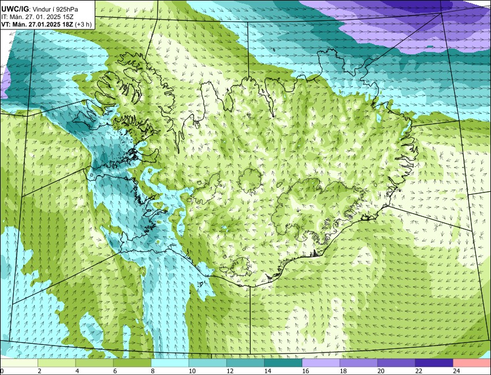Click the legend tick label '18'

[x=343, y=371]
